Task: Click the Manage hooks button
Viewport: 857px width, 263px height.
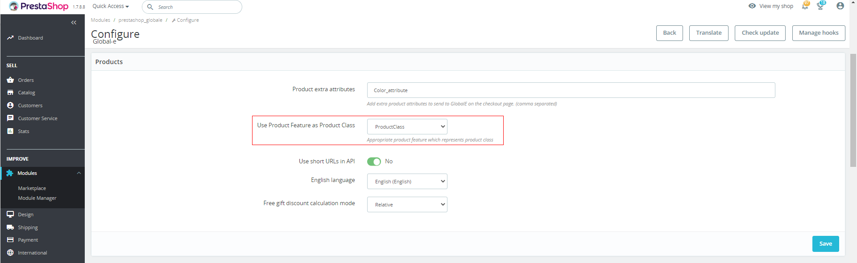Action: [818, 33]
